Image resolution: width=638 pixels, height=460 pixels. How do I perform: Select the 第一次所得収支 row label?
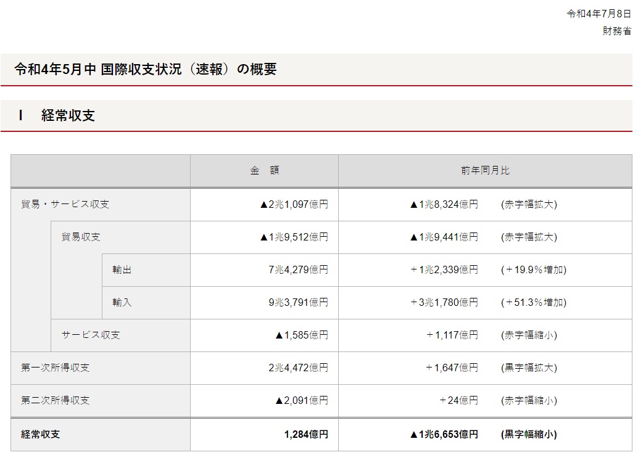tap(55, 368)
